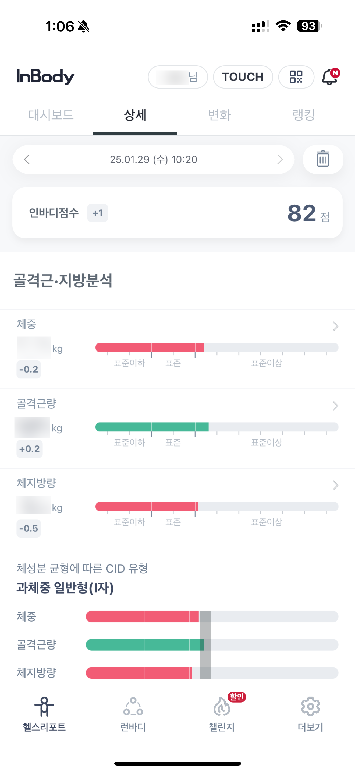Delete this record with trash icon
The image size is (355, 772).
click(x=323, y=159)
